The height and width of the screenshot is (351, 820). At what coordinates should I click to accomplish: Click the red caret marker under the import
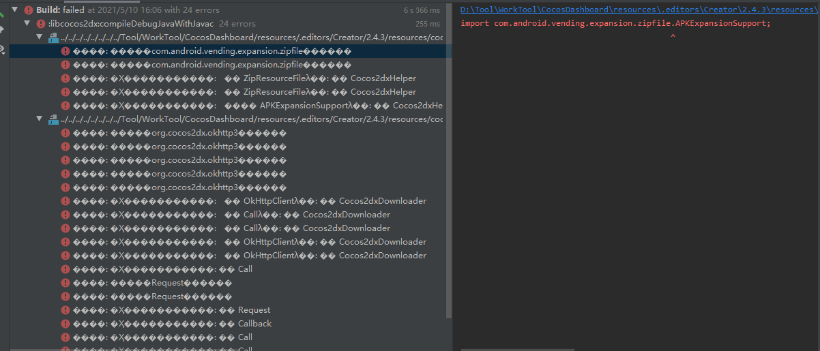(673, 36)
